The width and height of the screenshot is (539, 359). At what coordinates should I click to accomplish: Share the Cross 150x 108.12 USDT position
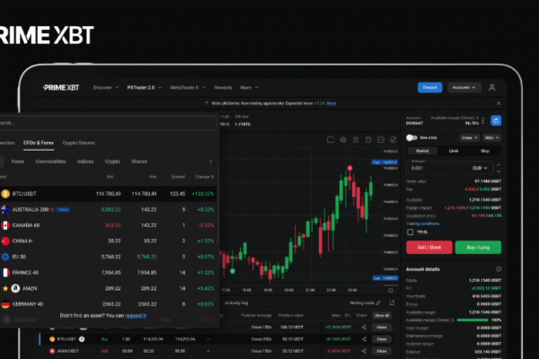click(x=364, y=328)
